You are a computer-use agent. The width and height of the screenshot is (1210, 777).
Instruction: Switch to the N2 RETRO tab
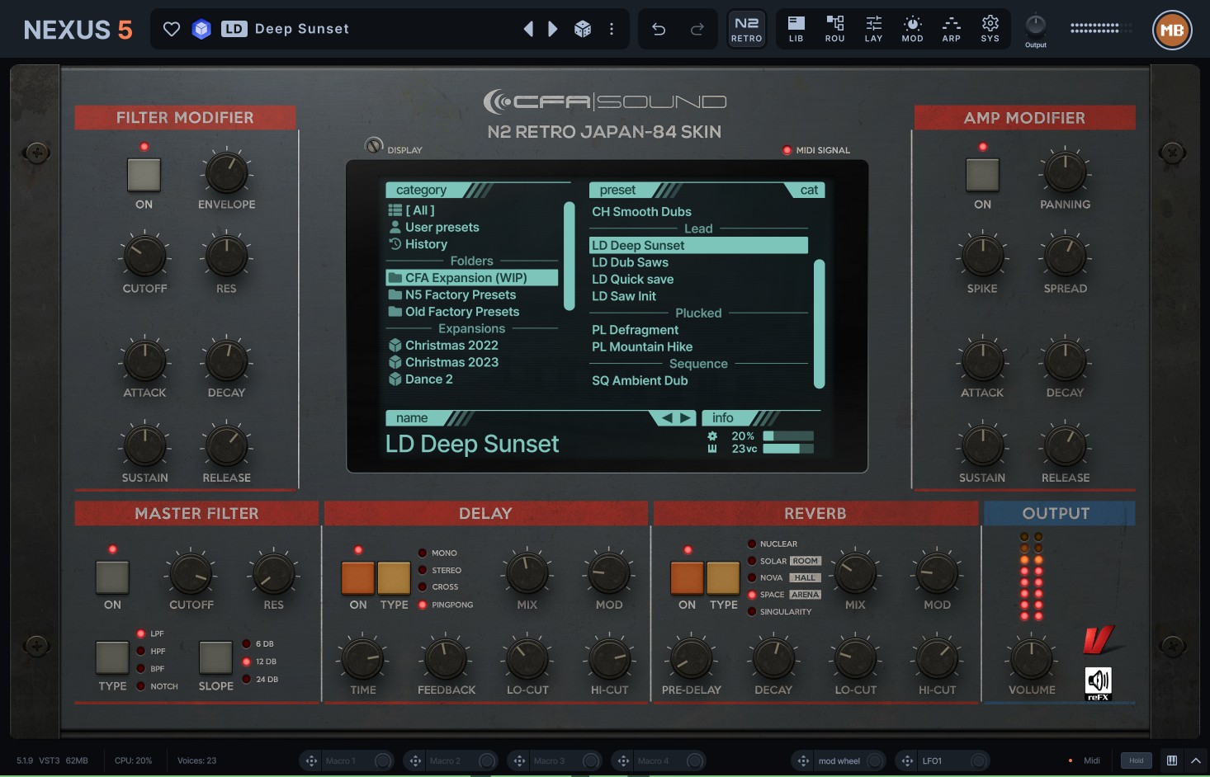(746, 29)
